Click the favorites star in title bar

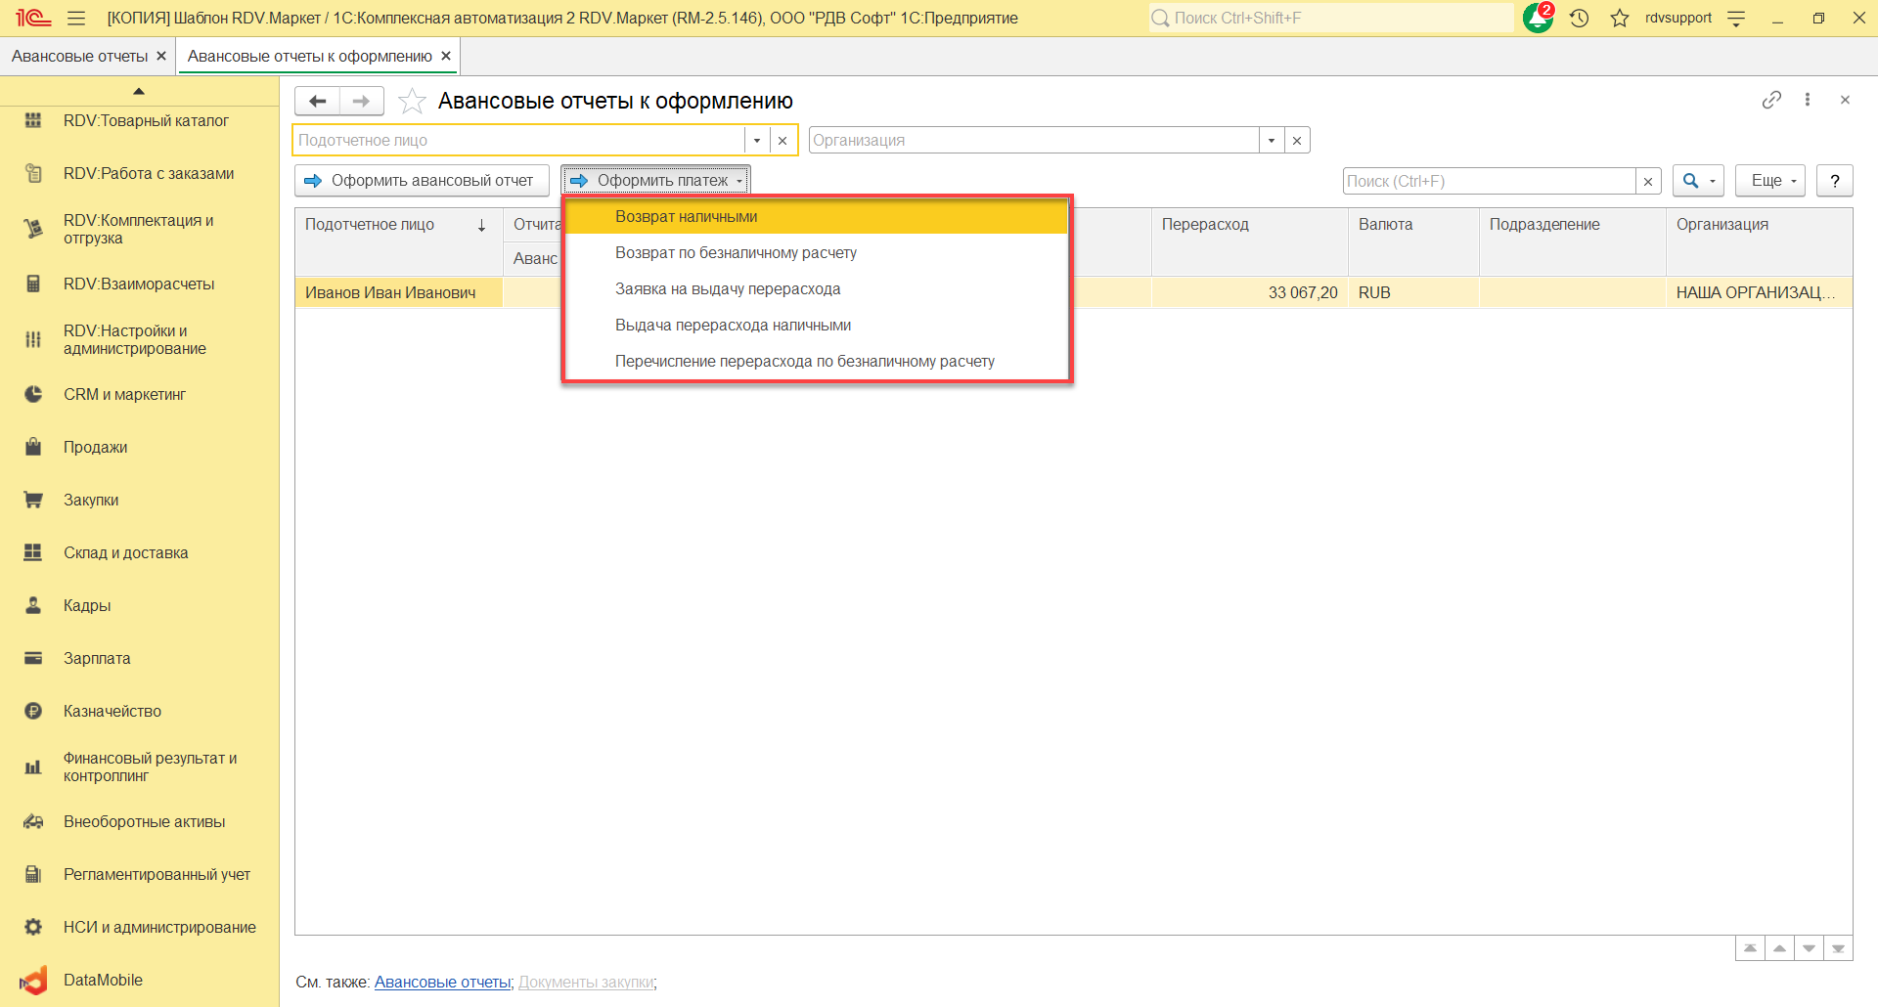point(1620,19)
